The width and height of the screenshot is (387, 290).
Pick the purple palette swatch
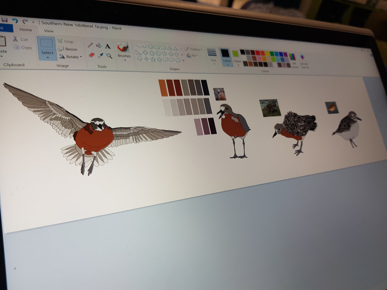tap(285, 54)
